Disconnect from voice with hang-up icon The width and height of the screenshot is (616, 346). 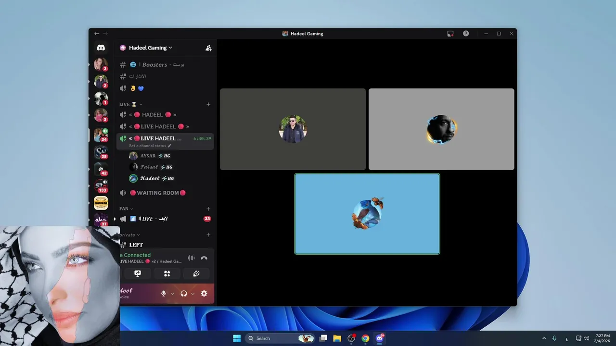click(x=204, y=258)
